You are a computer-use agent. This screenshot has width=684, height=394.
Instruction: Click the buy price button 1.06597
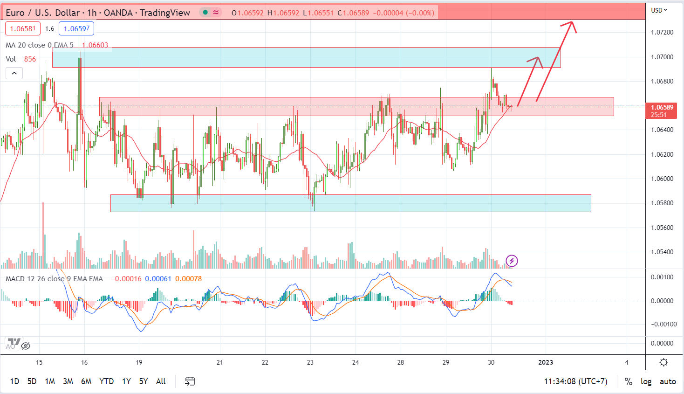pyautogui.click(x=77, y=28)
